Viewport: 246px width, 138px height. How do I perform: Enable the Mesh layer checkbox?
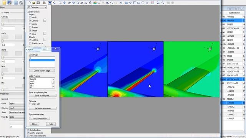[x=30, y=17]
